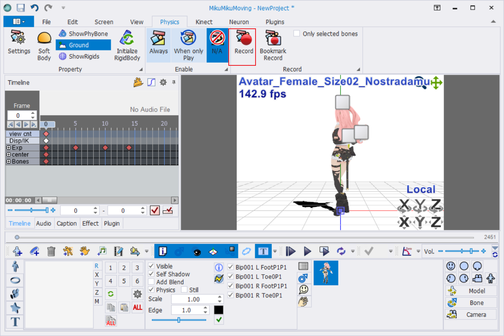Open physics Settings in the ribbon
This screenshot has width=504, height=336.
19,43
